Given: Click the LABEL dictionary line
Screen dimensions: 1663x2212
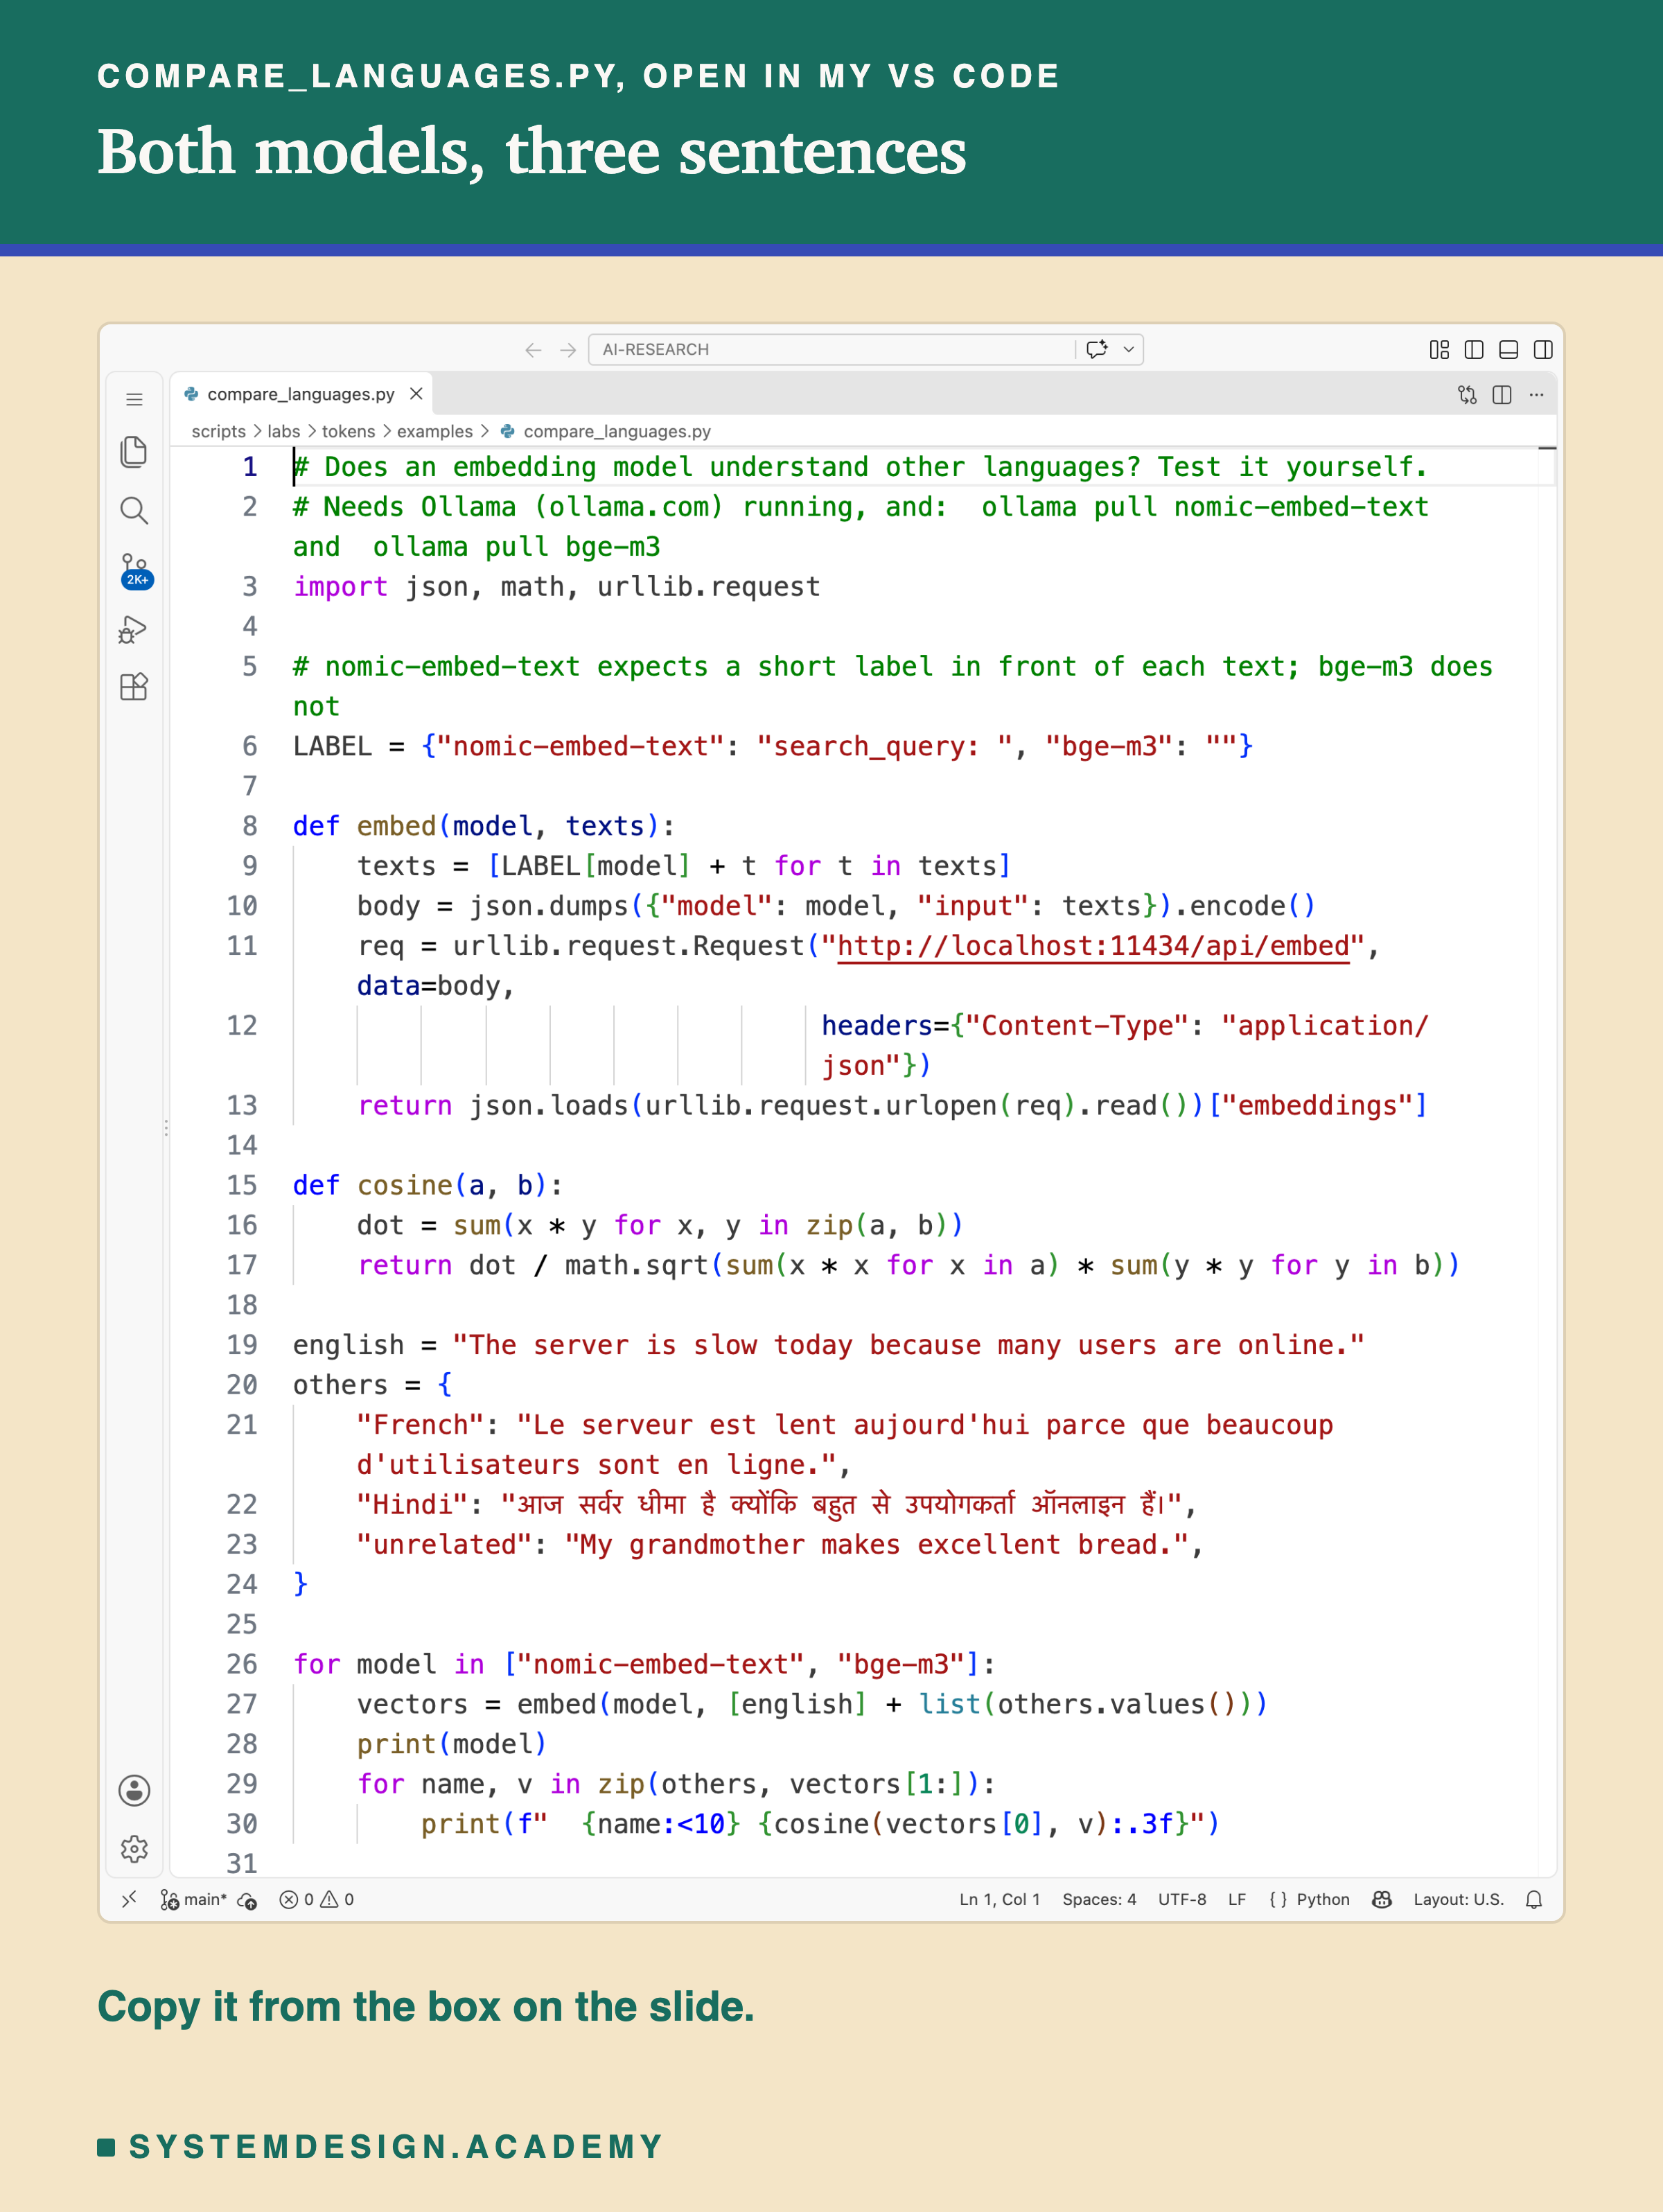Looking at the screenshot, I should 773,746.
